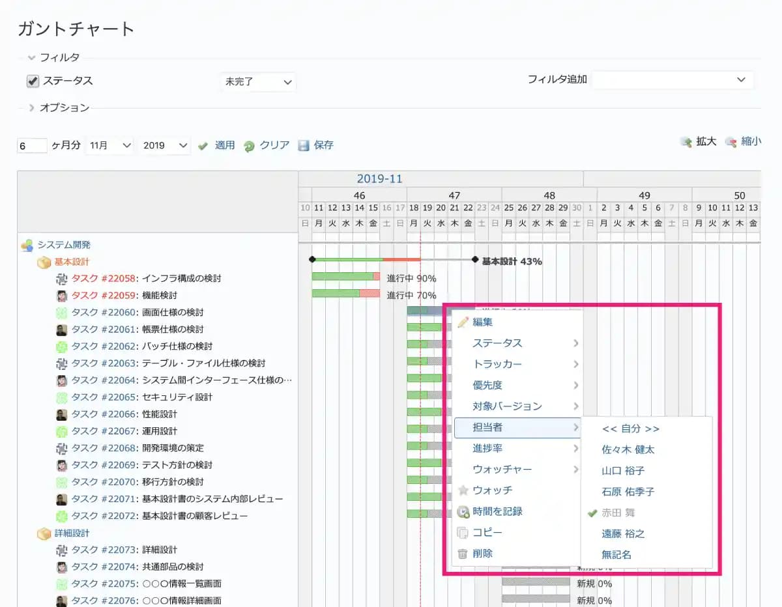
Task: Collapse the フィルタ section
Action: (x=31, y=57)
